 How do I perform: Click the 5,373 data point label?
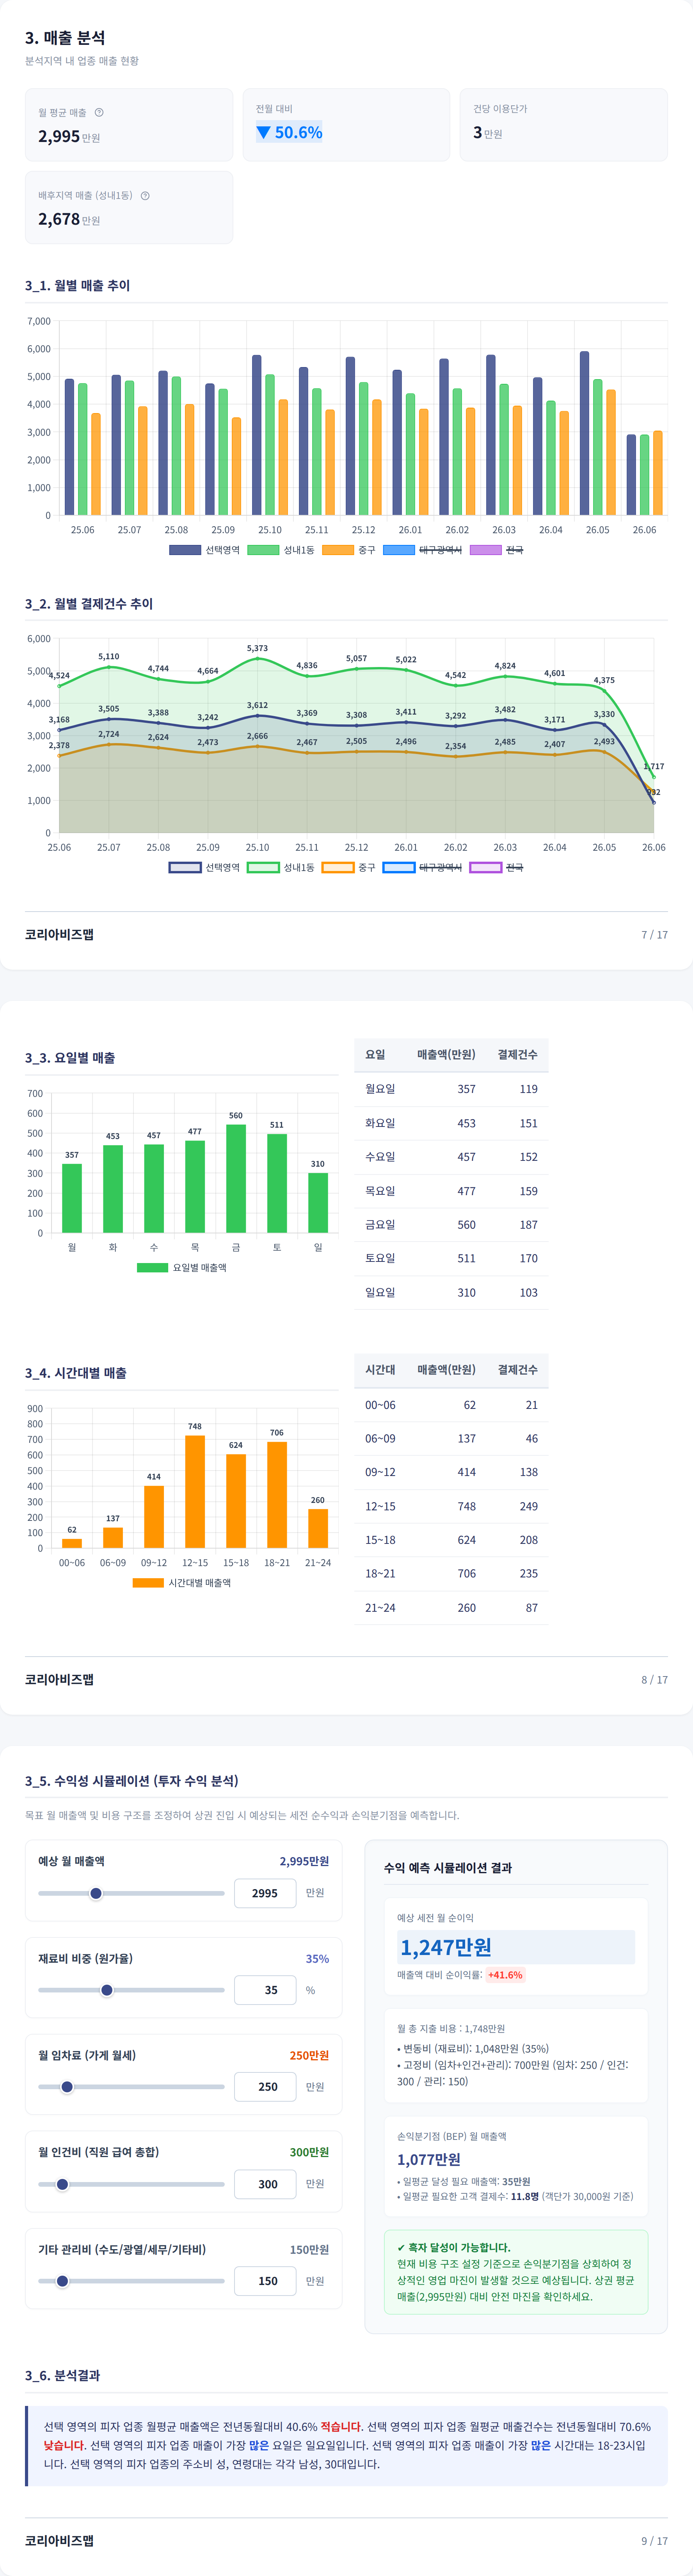tap(257, 648)
